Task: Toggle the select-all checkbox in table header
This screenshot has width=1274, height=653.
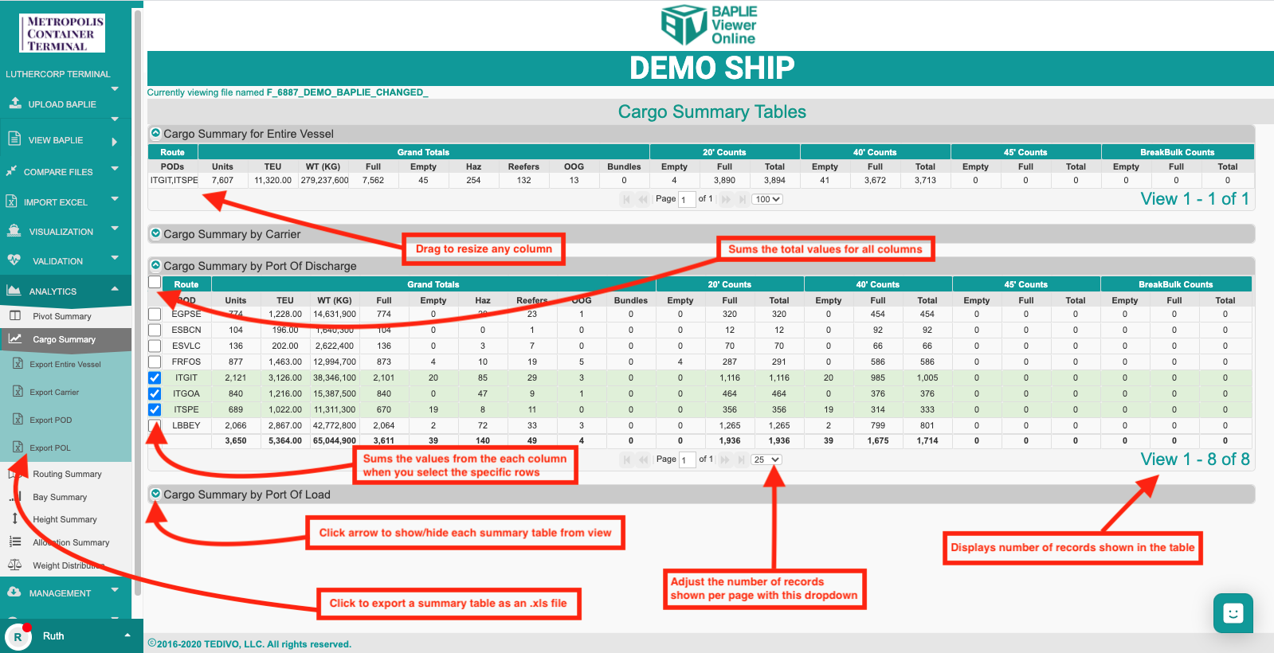Action: click(x=155, y=282)
